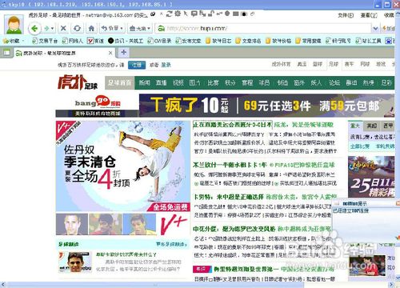
Task: Go back with the green back arrow
Action: (34, 28)
